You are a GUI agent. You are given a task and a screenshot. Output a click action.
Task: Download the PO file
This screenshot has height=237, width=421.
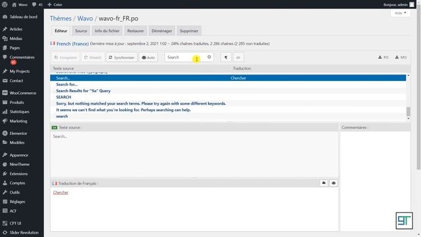(383, 57)
